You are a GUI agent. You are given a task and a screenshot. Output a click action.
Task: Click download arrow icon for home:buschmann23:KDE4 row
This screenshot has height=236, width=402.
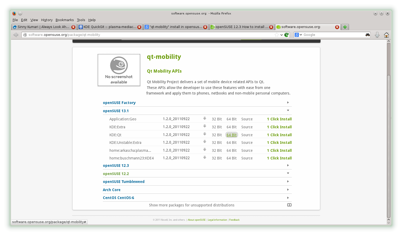pyautogui.click(x=205, y=158)
